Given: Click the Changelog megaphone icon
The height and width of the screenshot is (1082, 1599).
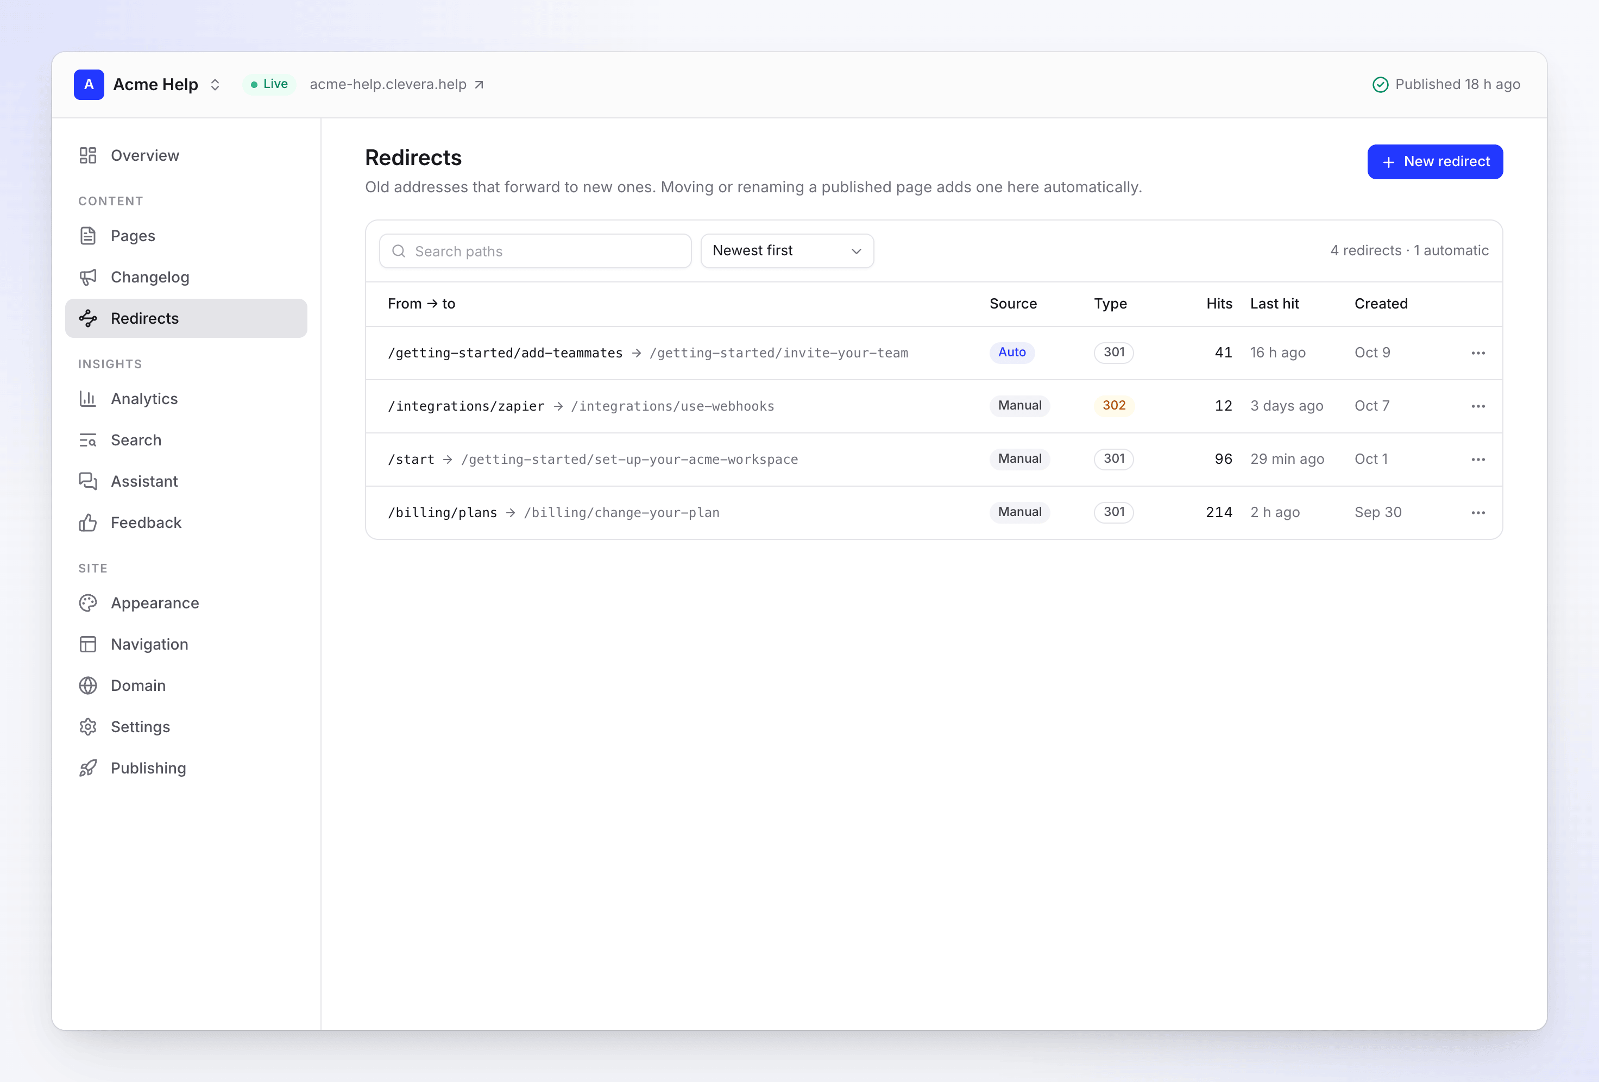Looking at the screenshot, I should [x=87, y=276].
